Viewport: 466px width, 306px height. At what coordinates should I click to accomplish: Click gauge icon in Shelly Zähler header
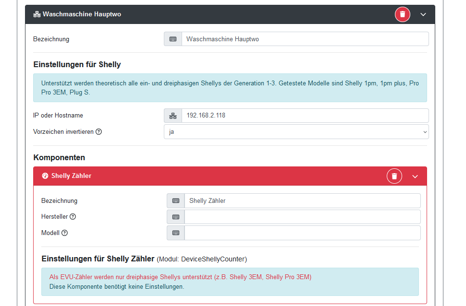pyautogui.click(x=45, y=176)
